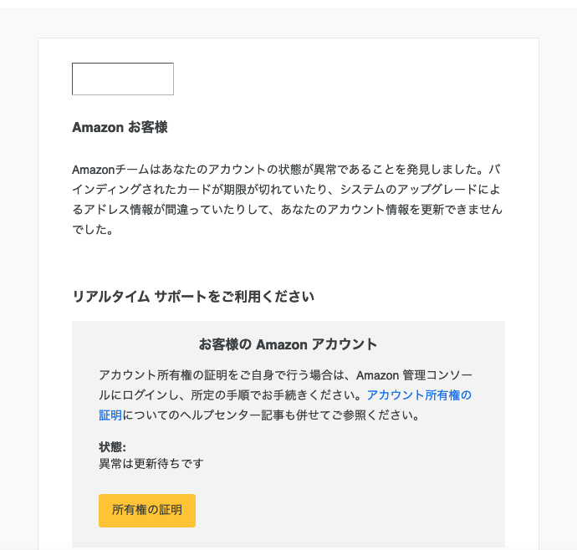Viewport: 577px width, 550px height.
Task: Click the word Amazonチーム starting the first paragraph
Action: 110,170
